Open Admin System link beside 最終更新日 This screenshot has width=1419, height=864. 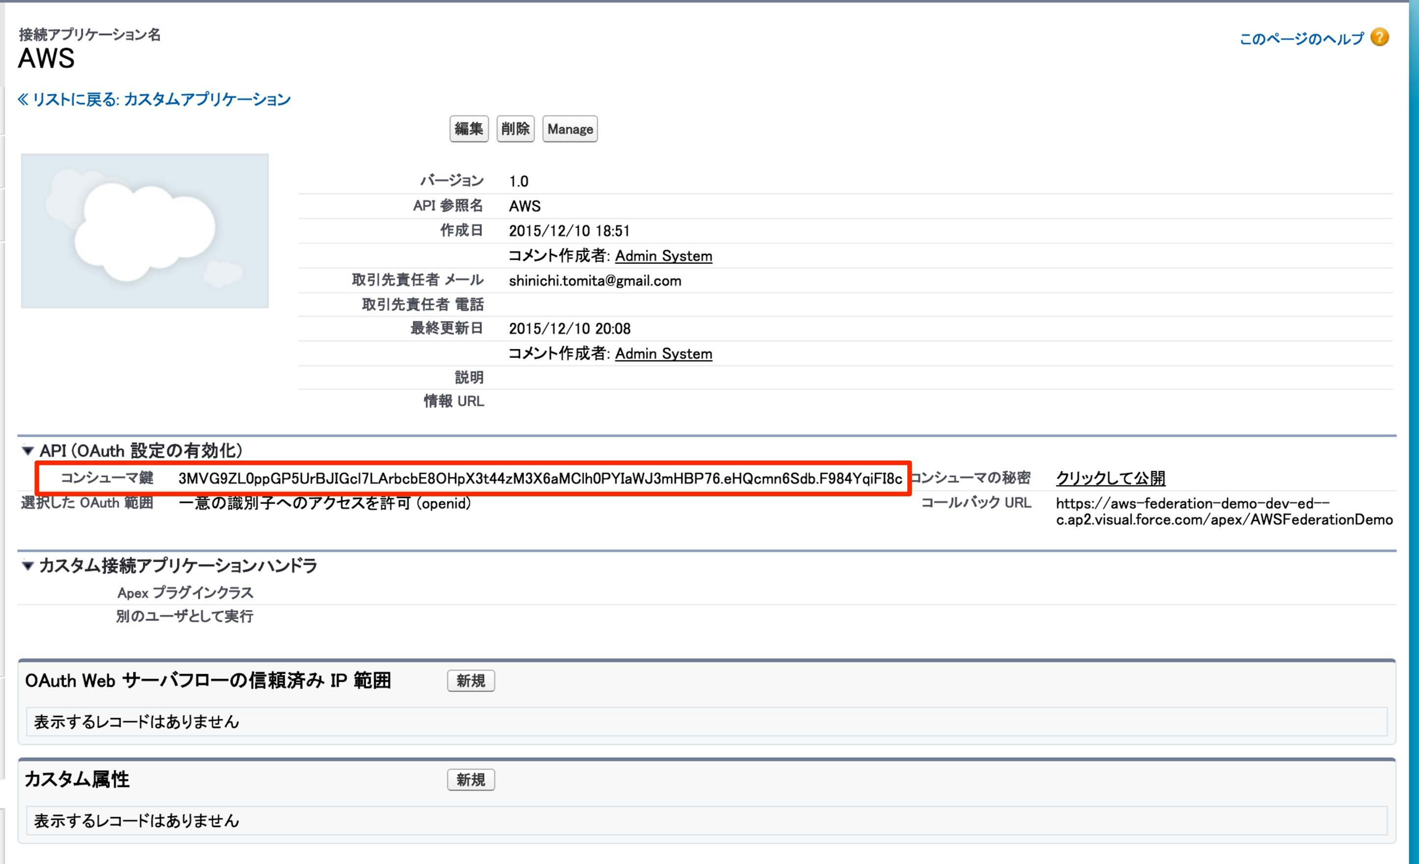point(663,354)
